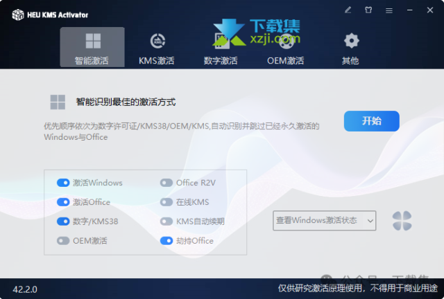Screen dimensions: 444x299
Task: Open the 智能激活 tab
Action: coord(92,47)
